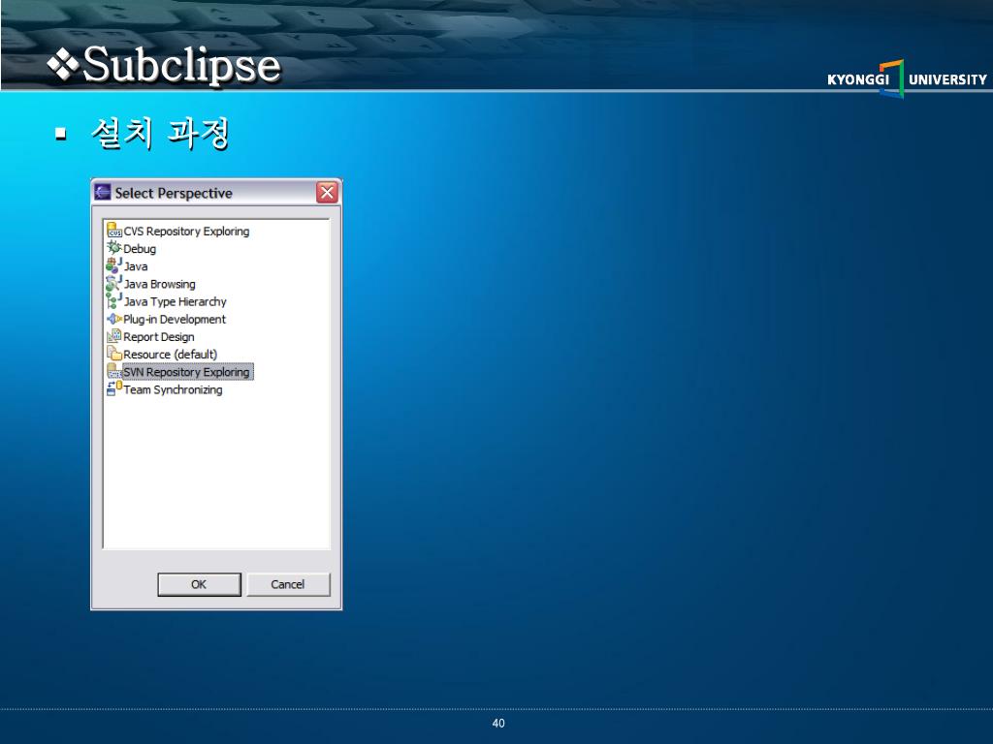
Task: Click the Report Design icon
Action: point(114,336)
